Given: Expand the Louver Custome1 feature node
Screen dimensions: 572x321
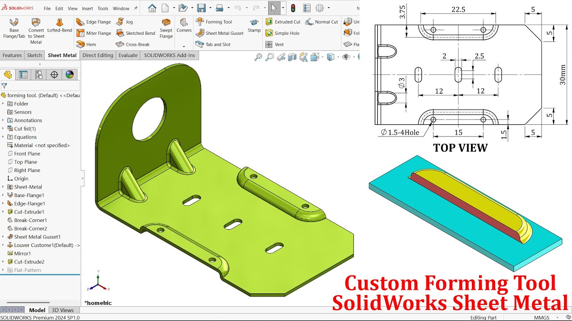Looking at the screenshot, I should pyautogui.click(x=3, y=245).
